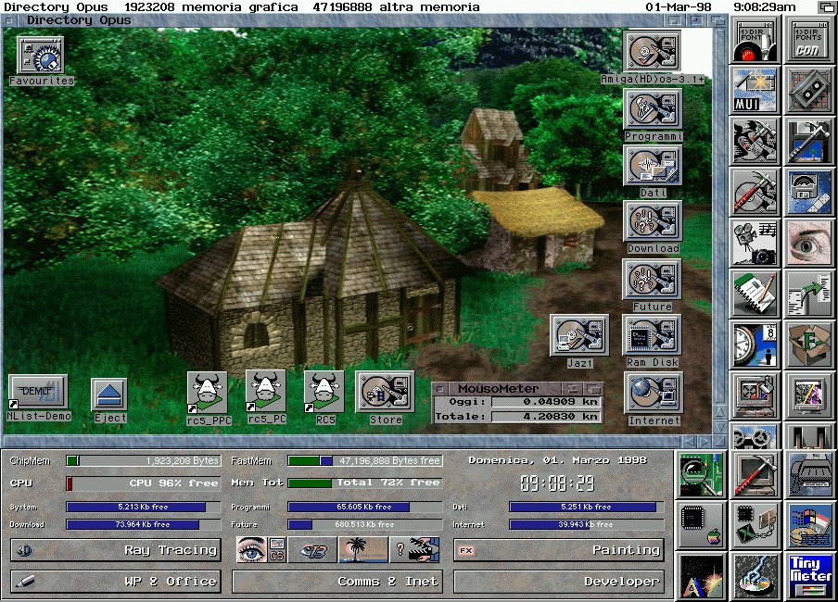Open the Future drawer icon
Screen dimensions: 838x602
pyautogui.click(x=652, y=280)
